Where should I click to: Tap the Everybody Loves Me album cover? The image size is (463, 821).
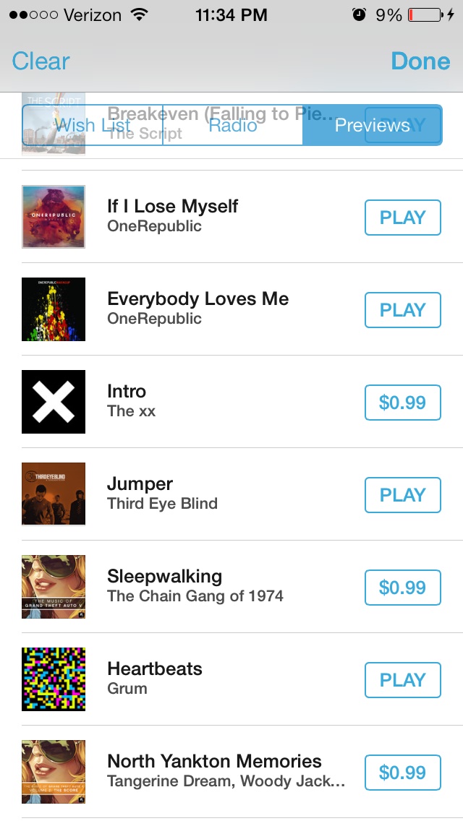54,309
